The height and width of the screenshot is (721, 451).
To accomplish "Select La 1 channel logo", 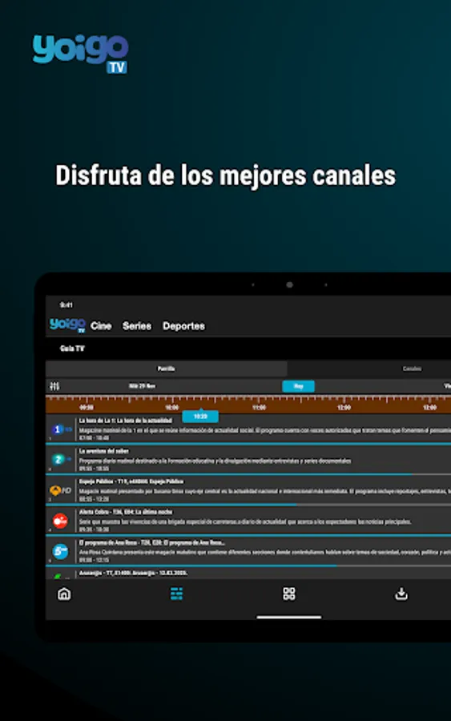I will (x=61, y=429).
